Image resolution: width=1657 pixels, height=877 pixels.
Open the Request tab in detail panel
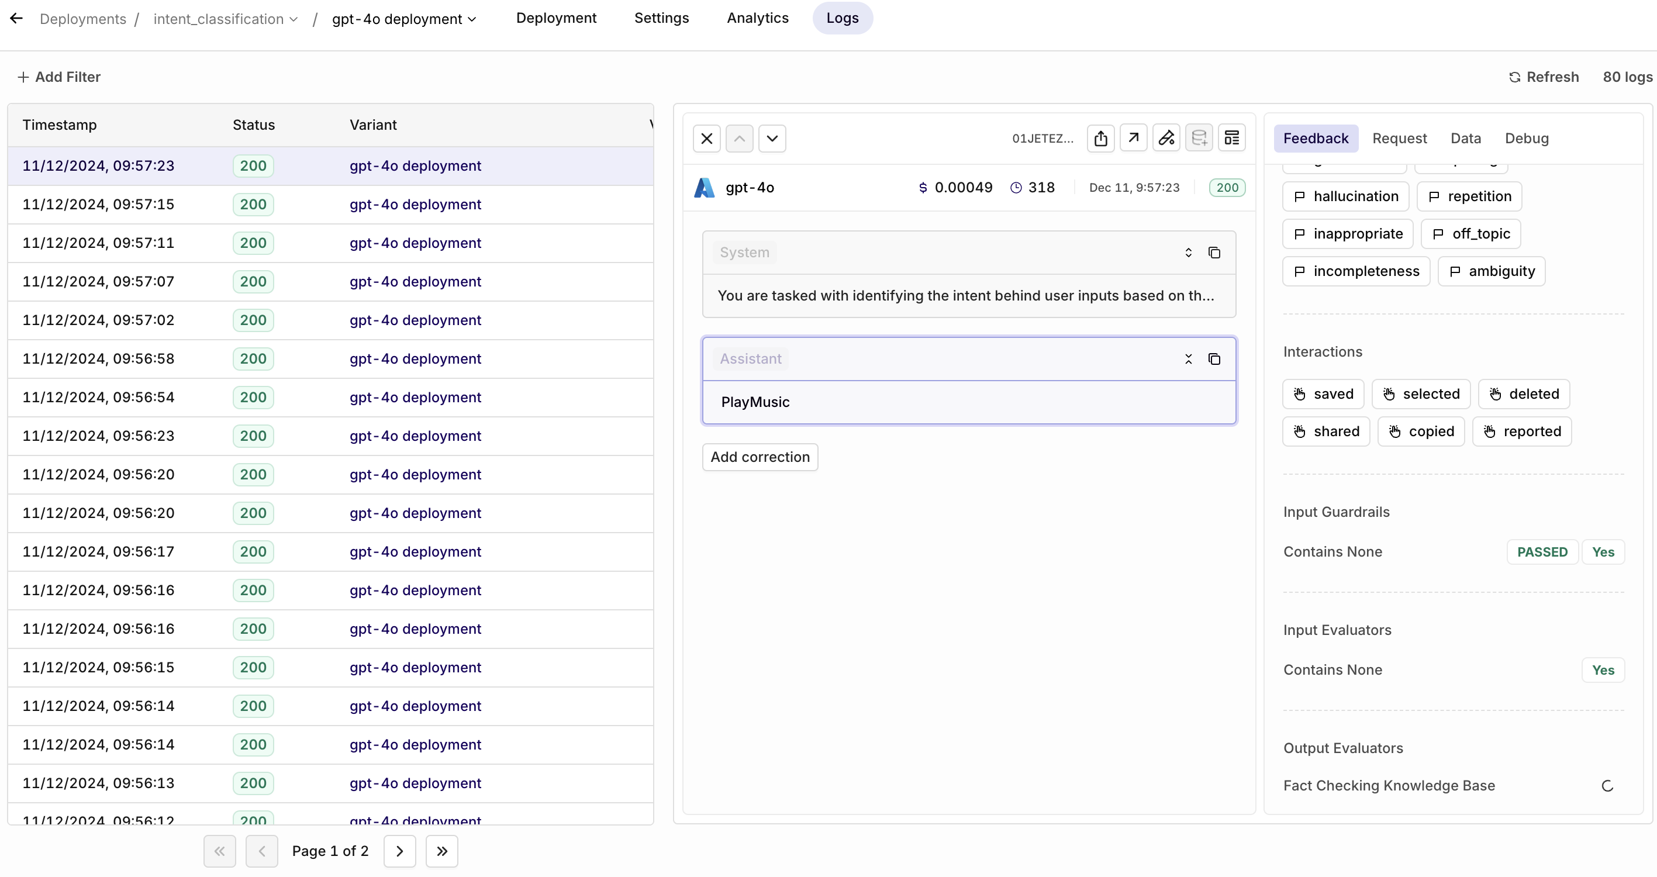[1399, 139]
